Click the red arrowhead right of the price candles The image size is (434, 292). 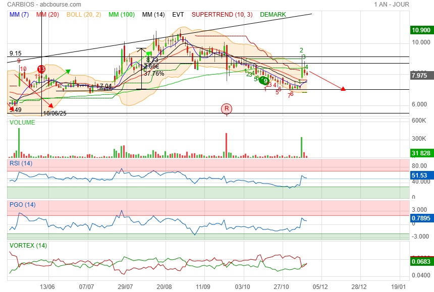point(343,89)
